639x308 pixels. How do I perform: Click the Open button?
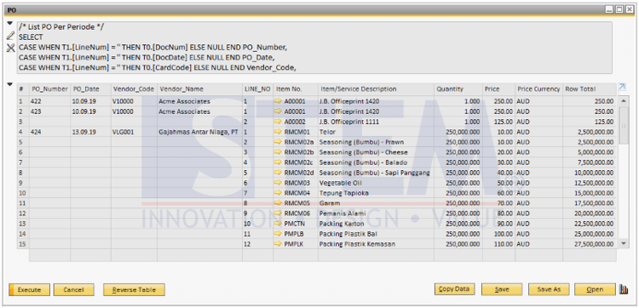pos(595,289)
